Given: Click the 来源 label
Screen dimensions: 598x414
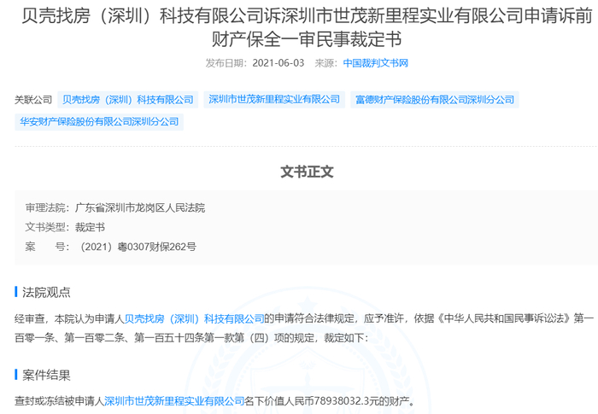Looking at the screenshot, I should click(x=325, y=63).
